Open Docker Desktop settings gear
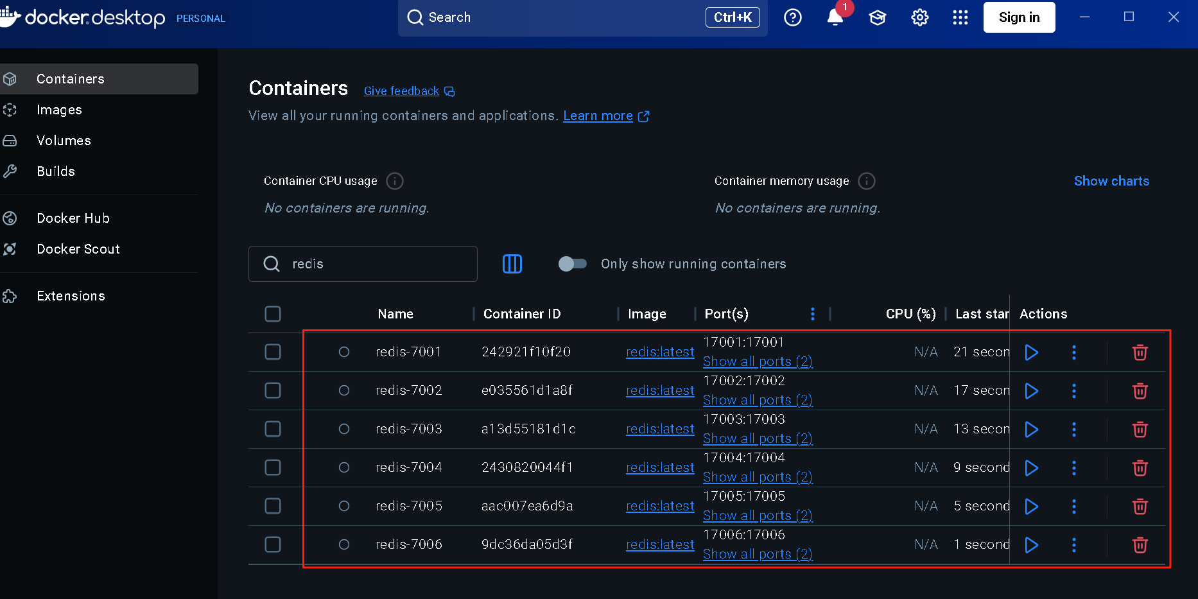The height and width of the screenshot is (599, 1198). [x=920, y=17]
